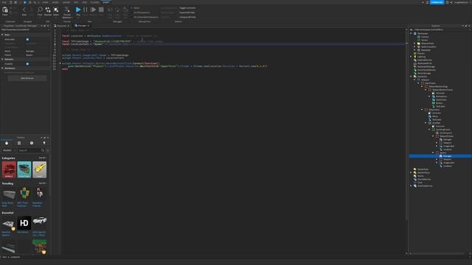472x265 pixels.
Task: Open the Home ribbon tab
Action: coord(45,2)
